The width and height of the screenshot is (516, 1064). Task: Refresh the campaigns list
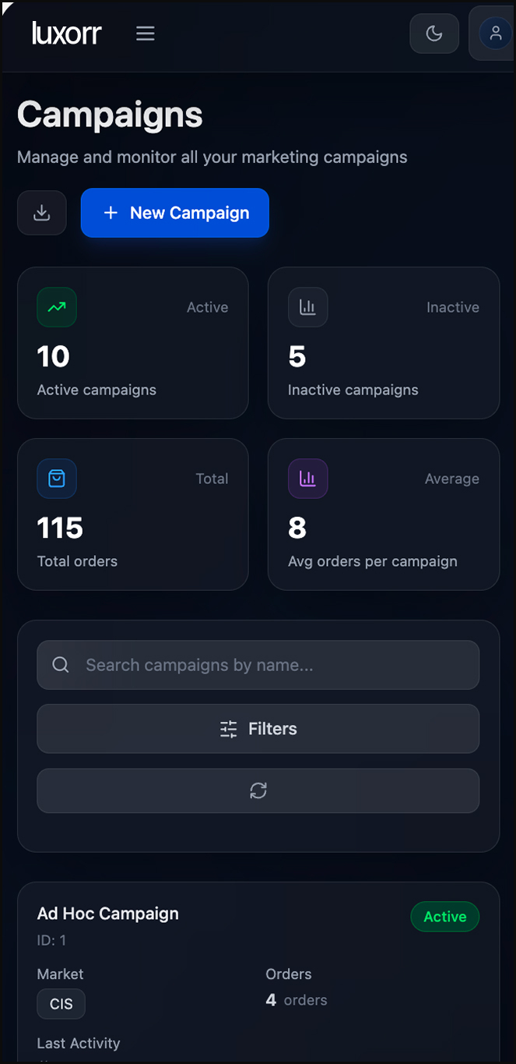point(258,790)
